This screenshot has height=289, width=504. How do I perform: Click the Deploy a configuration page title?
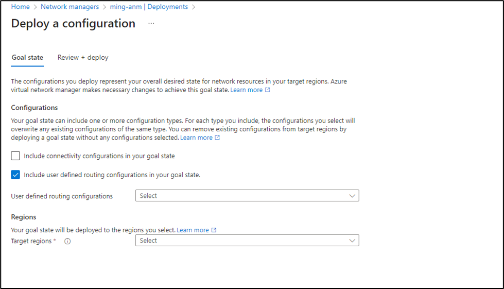click(x=73, y=24)
